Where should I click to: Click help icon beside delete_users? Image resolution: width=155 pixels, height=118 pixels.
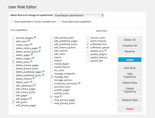click(x=31, y=82)
